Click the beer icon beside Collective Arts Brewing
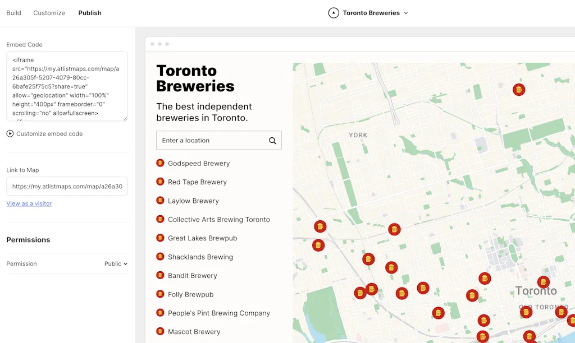 click(x=160, y=219)
